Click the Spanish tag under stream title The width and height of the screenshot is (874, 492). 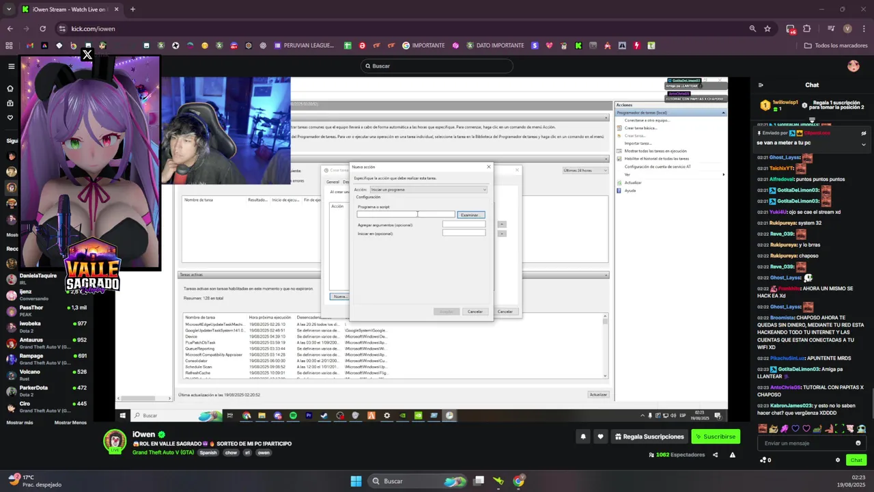point(208,452)
